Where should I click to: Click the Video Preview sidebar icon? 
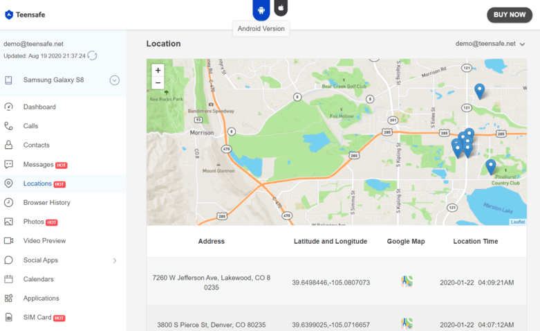click(9, 241)
